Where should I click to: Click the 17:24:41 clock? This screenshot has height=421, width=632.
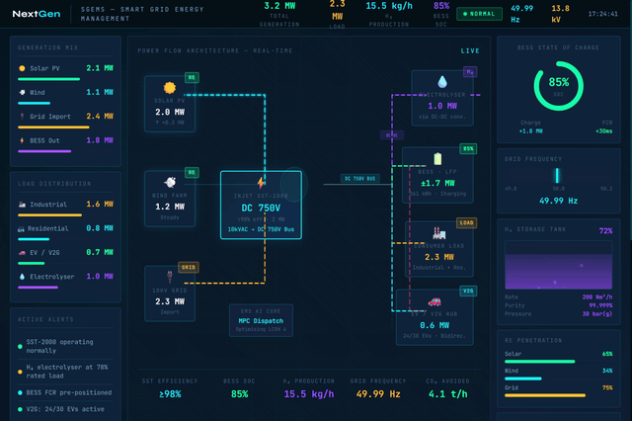click(x=602, y=14)
